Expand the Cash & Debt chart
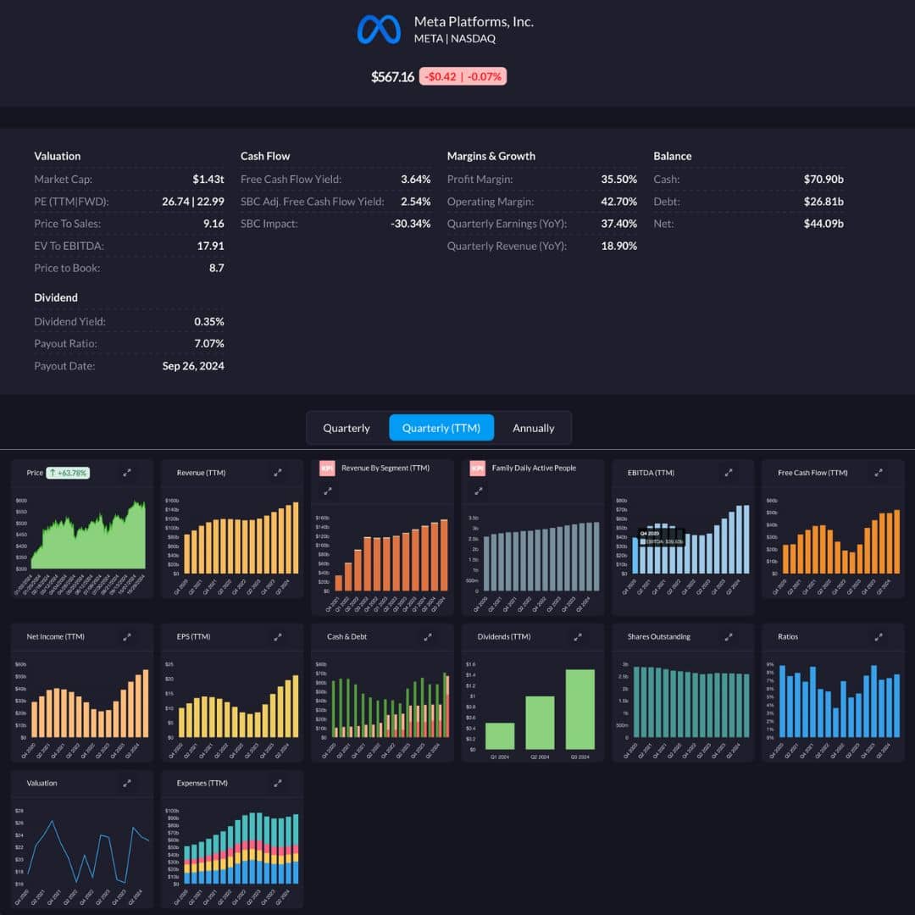This screenshot has width=915, height=915. (x=428, y=636)
